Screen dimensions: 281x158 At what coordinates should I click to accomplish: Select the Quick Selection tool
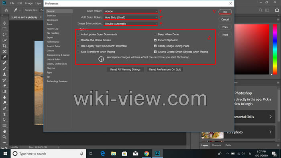coord(4,40)
